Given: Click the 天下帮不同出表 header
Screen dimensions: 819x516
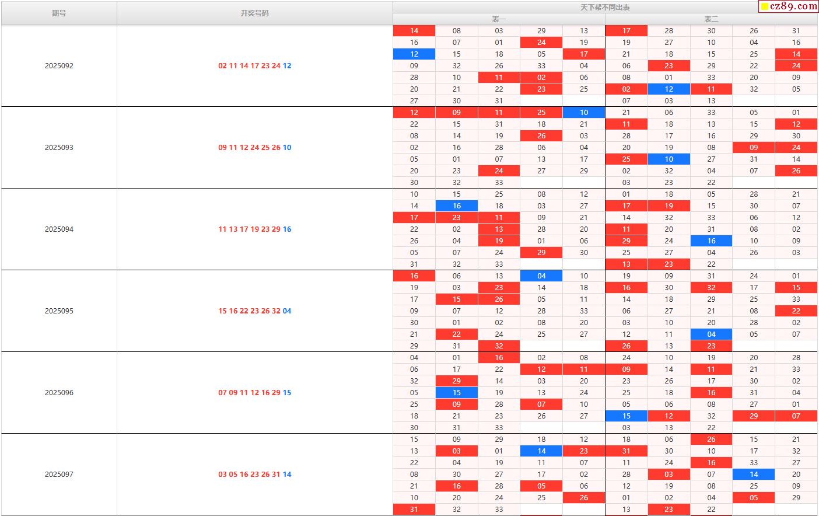Looking at the screenshot, I should tap(605, 8).
